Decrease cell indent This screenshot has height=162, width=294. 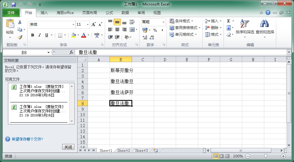110,37
